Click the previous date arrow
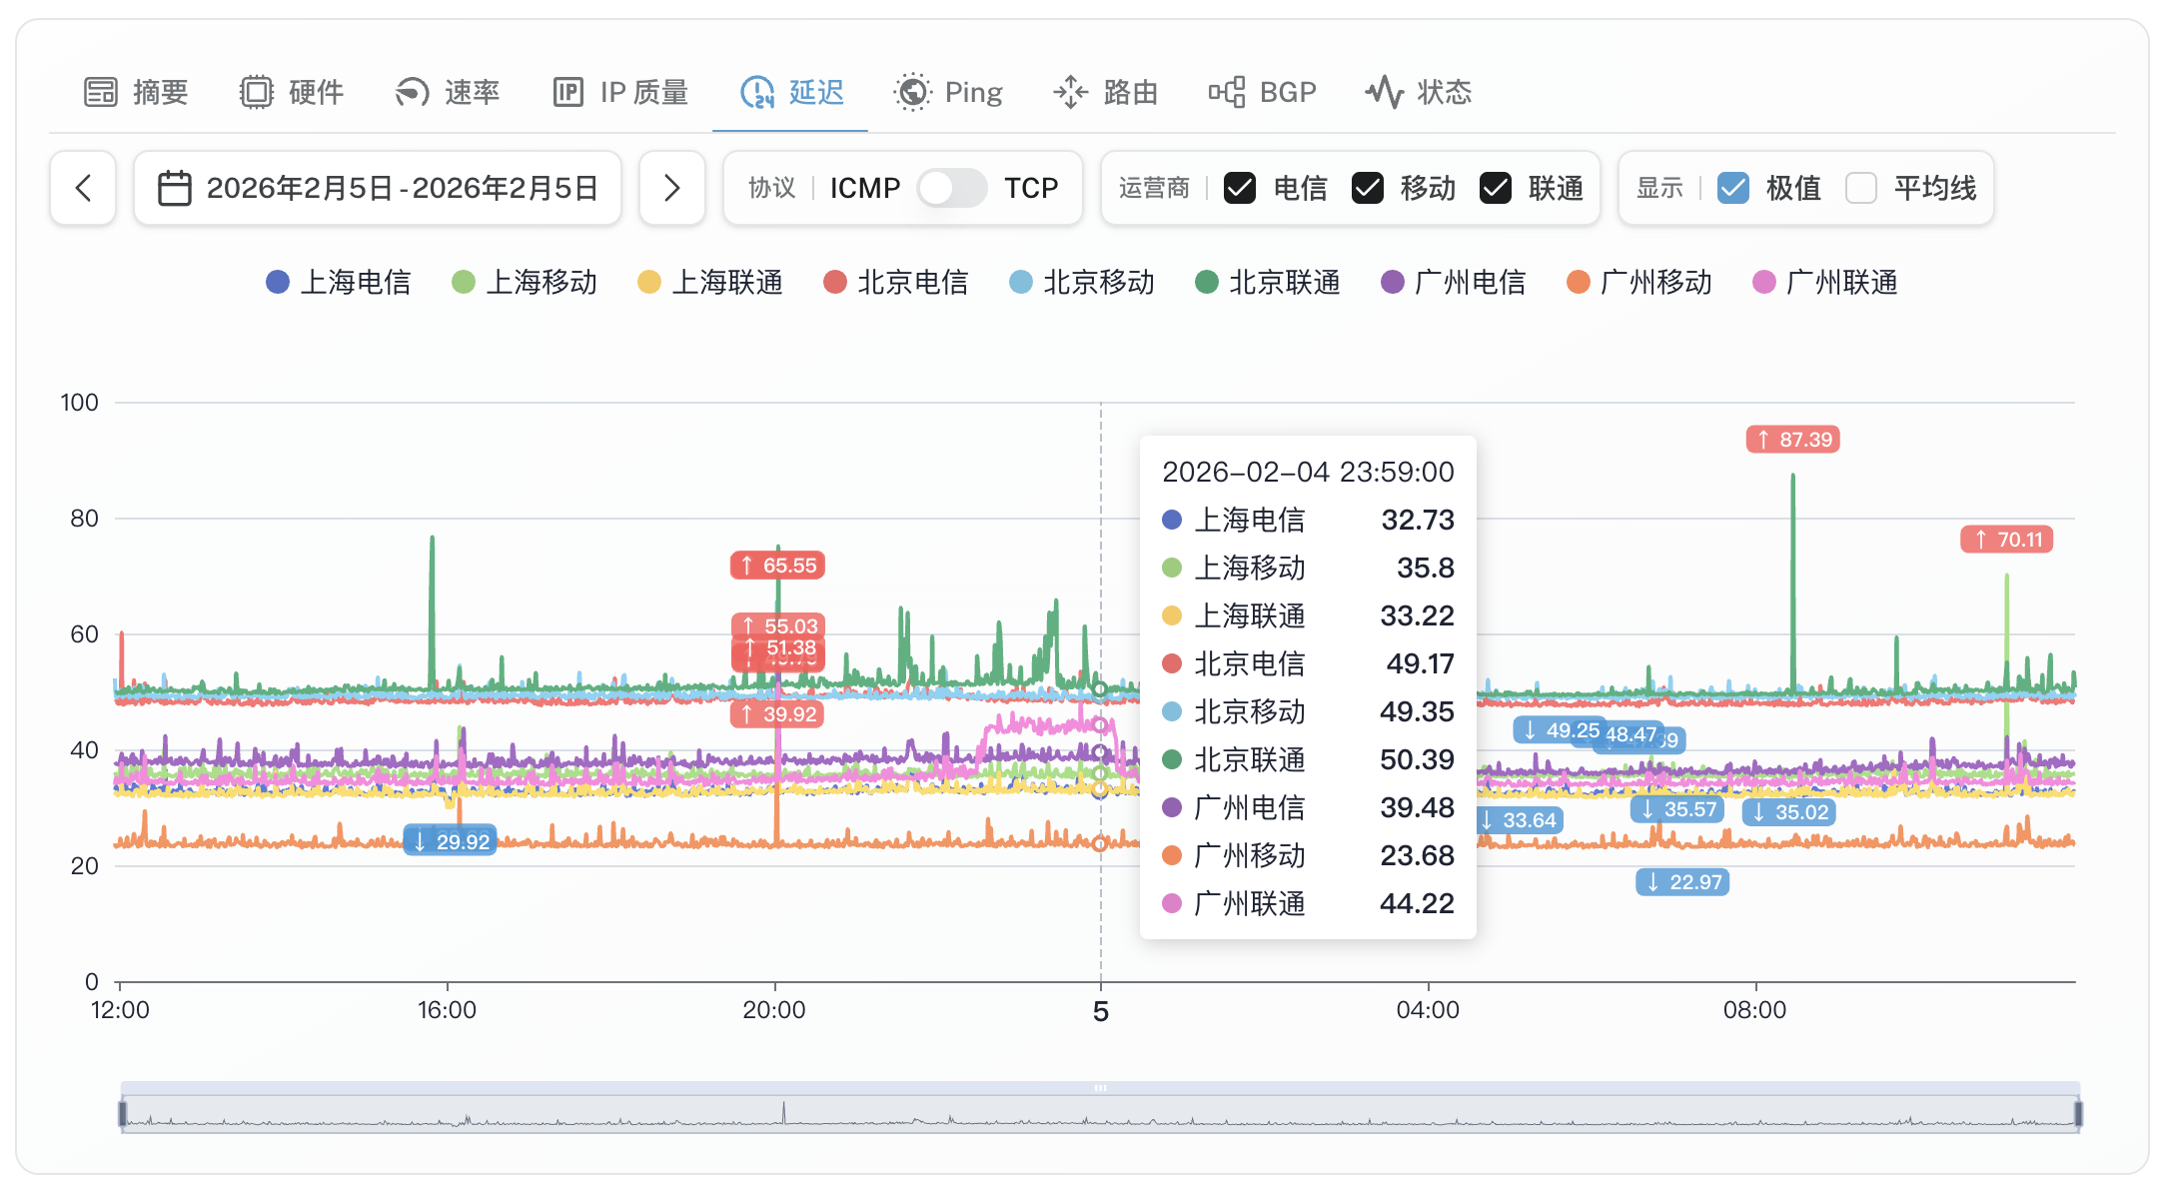The image size is (2168, 1195). (83, 188)
